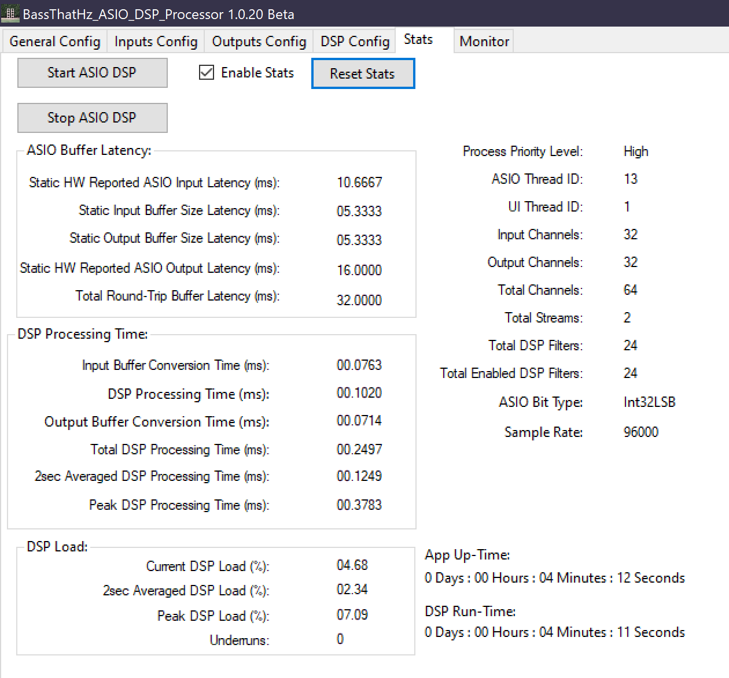Switch to the Inputs Config tab
This screenshot has height=678, width=729.
tap(156, 42)
